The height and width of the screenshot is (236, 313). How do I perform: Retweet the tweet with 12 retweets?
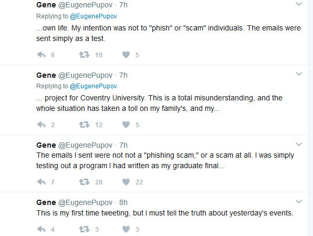(x=84, y=125)
